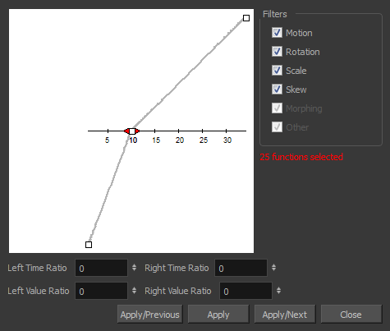
Task: Click the Apply/Previous button
Action: coord(150,315)
